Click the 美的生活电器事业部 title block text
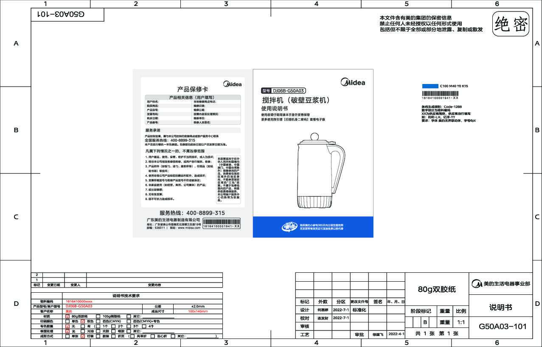Image resolution: width=542 pixels, height=347 pixels. [507, 284]
